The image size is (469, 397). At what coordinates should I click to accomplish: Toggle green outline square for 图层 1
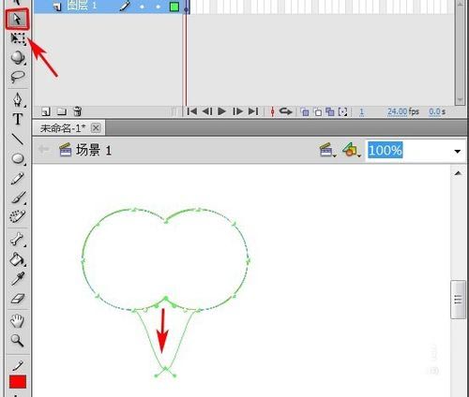(174, 7)
